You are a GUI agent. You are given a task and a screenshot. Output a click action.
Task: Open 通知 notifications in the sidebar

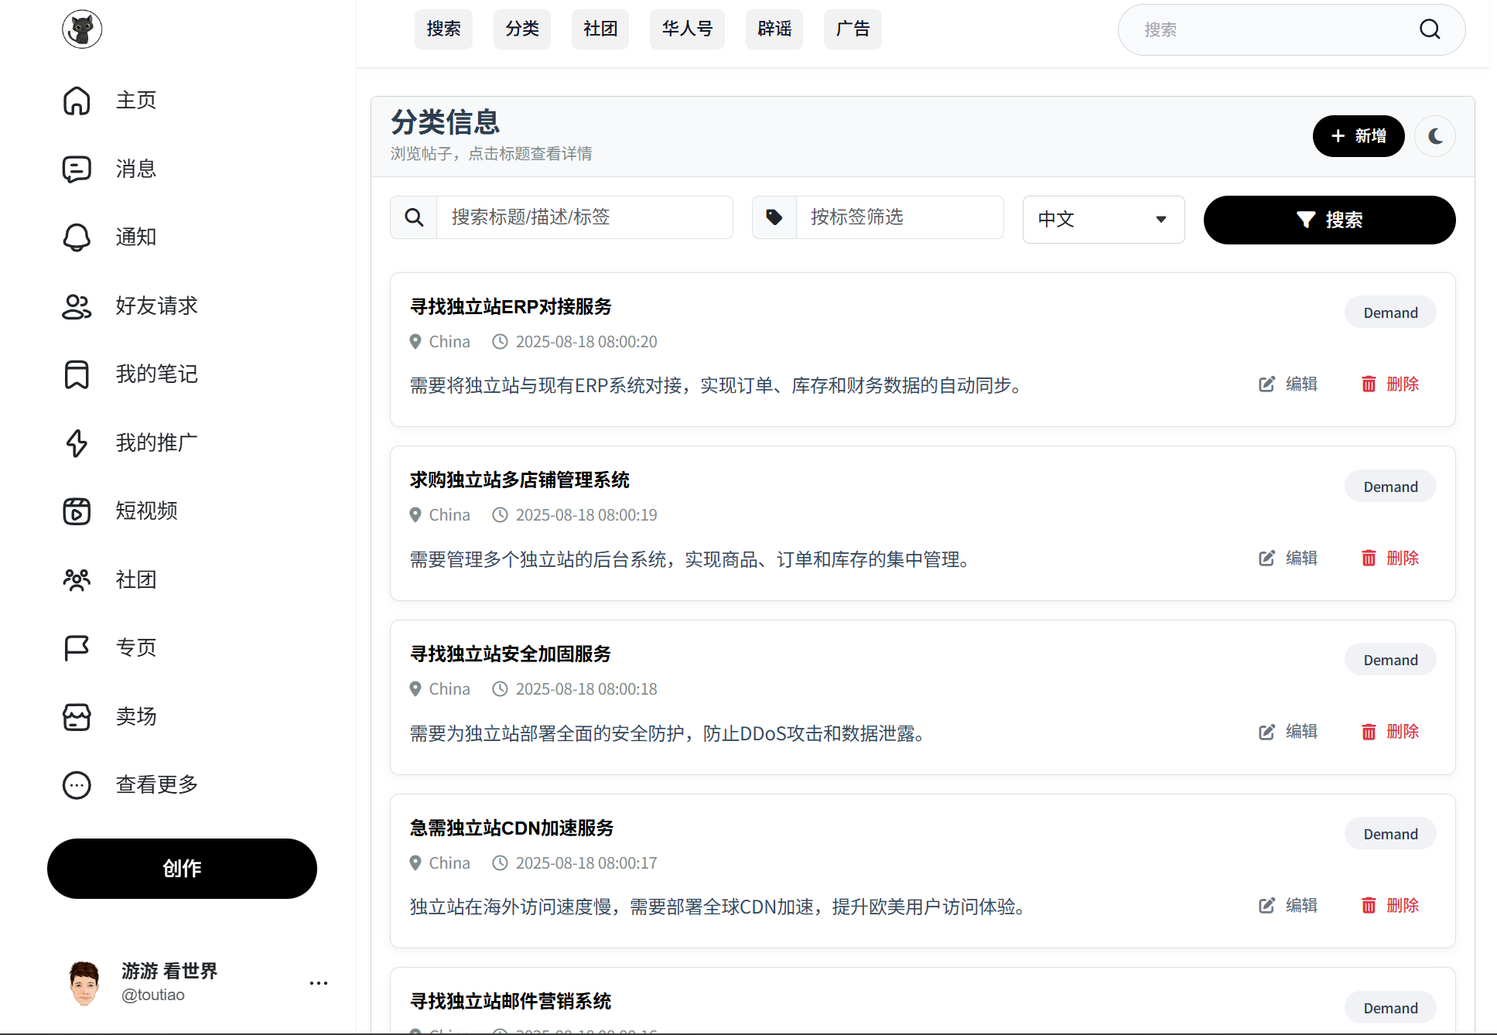coord(135,237)
